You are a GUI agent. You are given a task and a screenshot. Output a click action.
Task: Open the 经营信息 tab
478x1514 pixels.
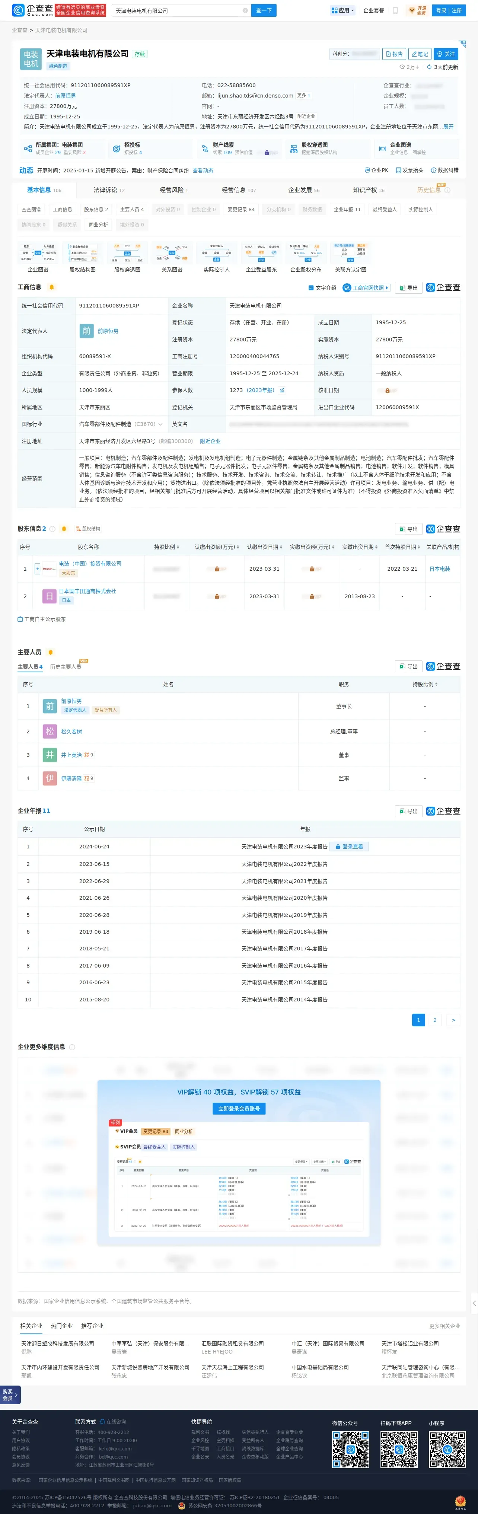(x=239, y=190)
